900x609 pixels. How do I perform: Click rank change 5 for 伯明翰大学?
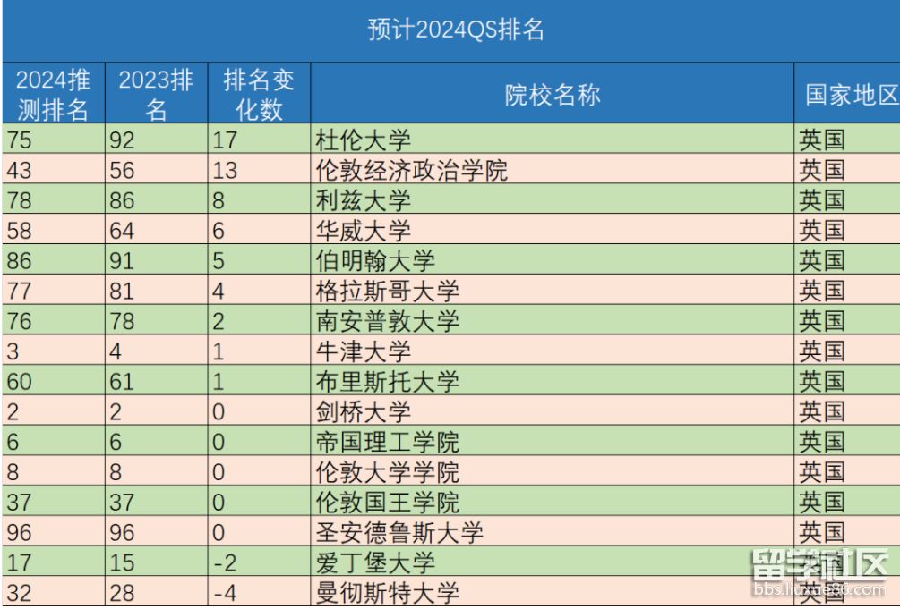coord(219,261)
